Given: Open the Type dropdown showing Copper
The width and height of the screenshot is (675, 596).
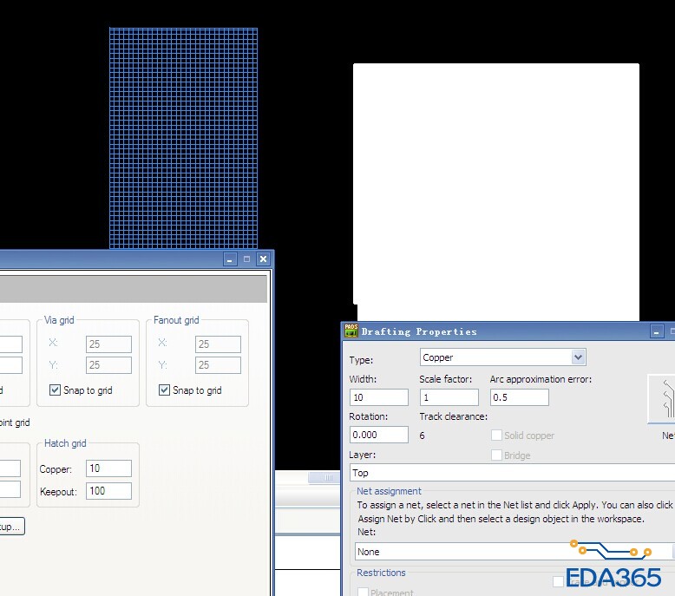Looking at the screenshot, I should tap(579, 357).
